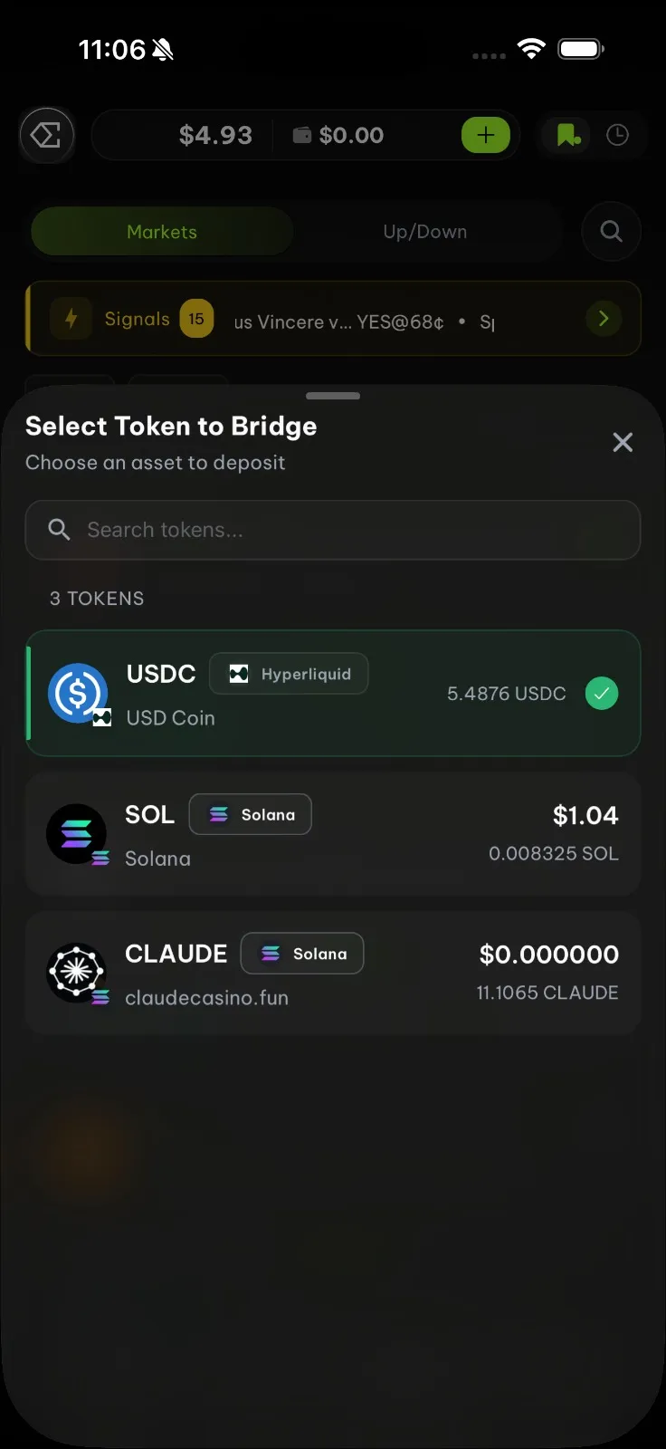Focus the Search tokens input field
Viewport: 666px width, 1449px height.
click(x=344, y=530)
